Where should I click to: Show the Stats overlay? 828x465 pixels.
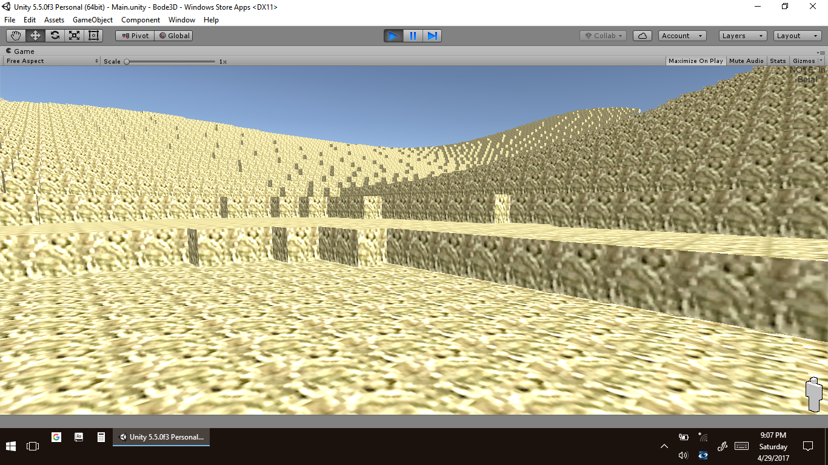[x=778, y=61]
